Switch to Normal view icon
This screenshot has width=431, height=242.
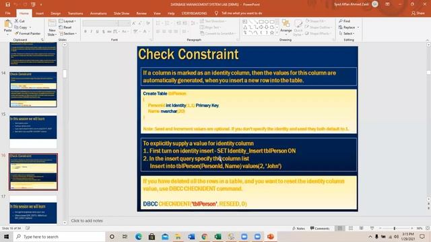tap(340, 229)
